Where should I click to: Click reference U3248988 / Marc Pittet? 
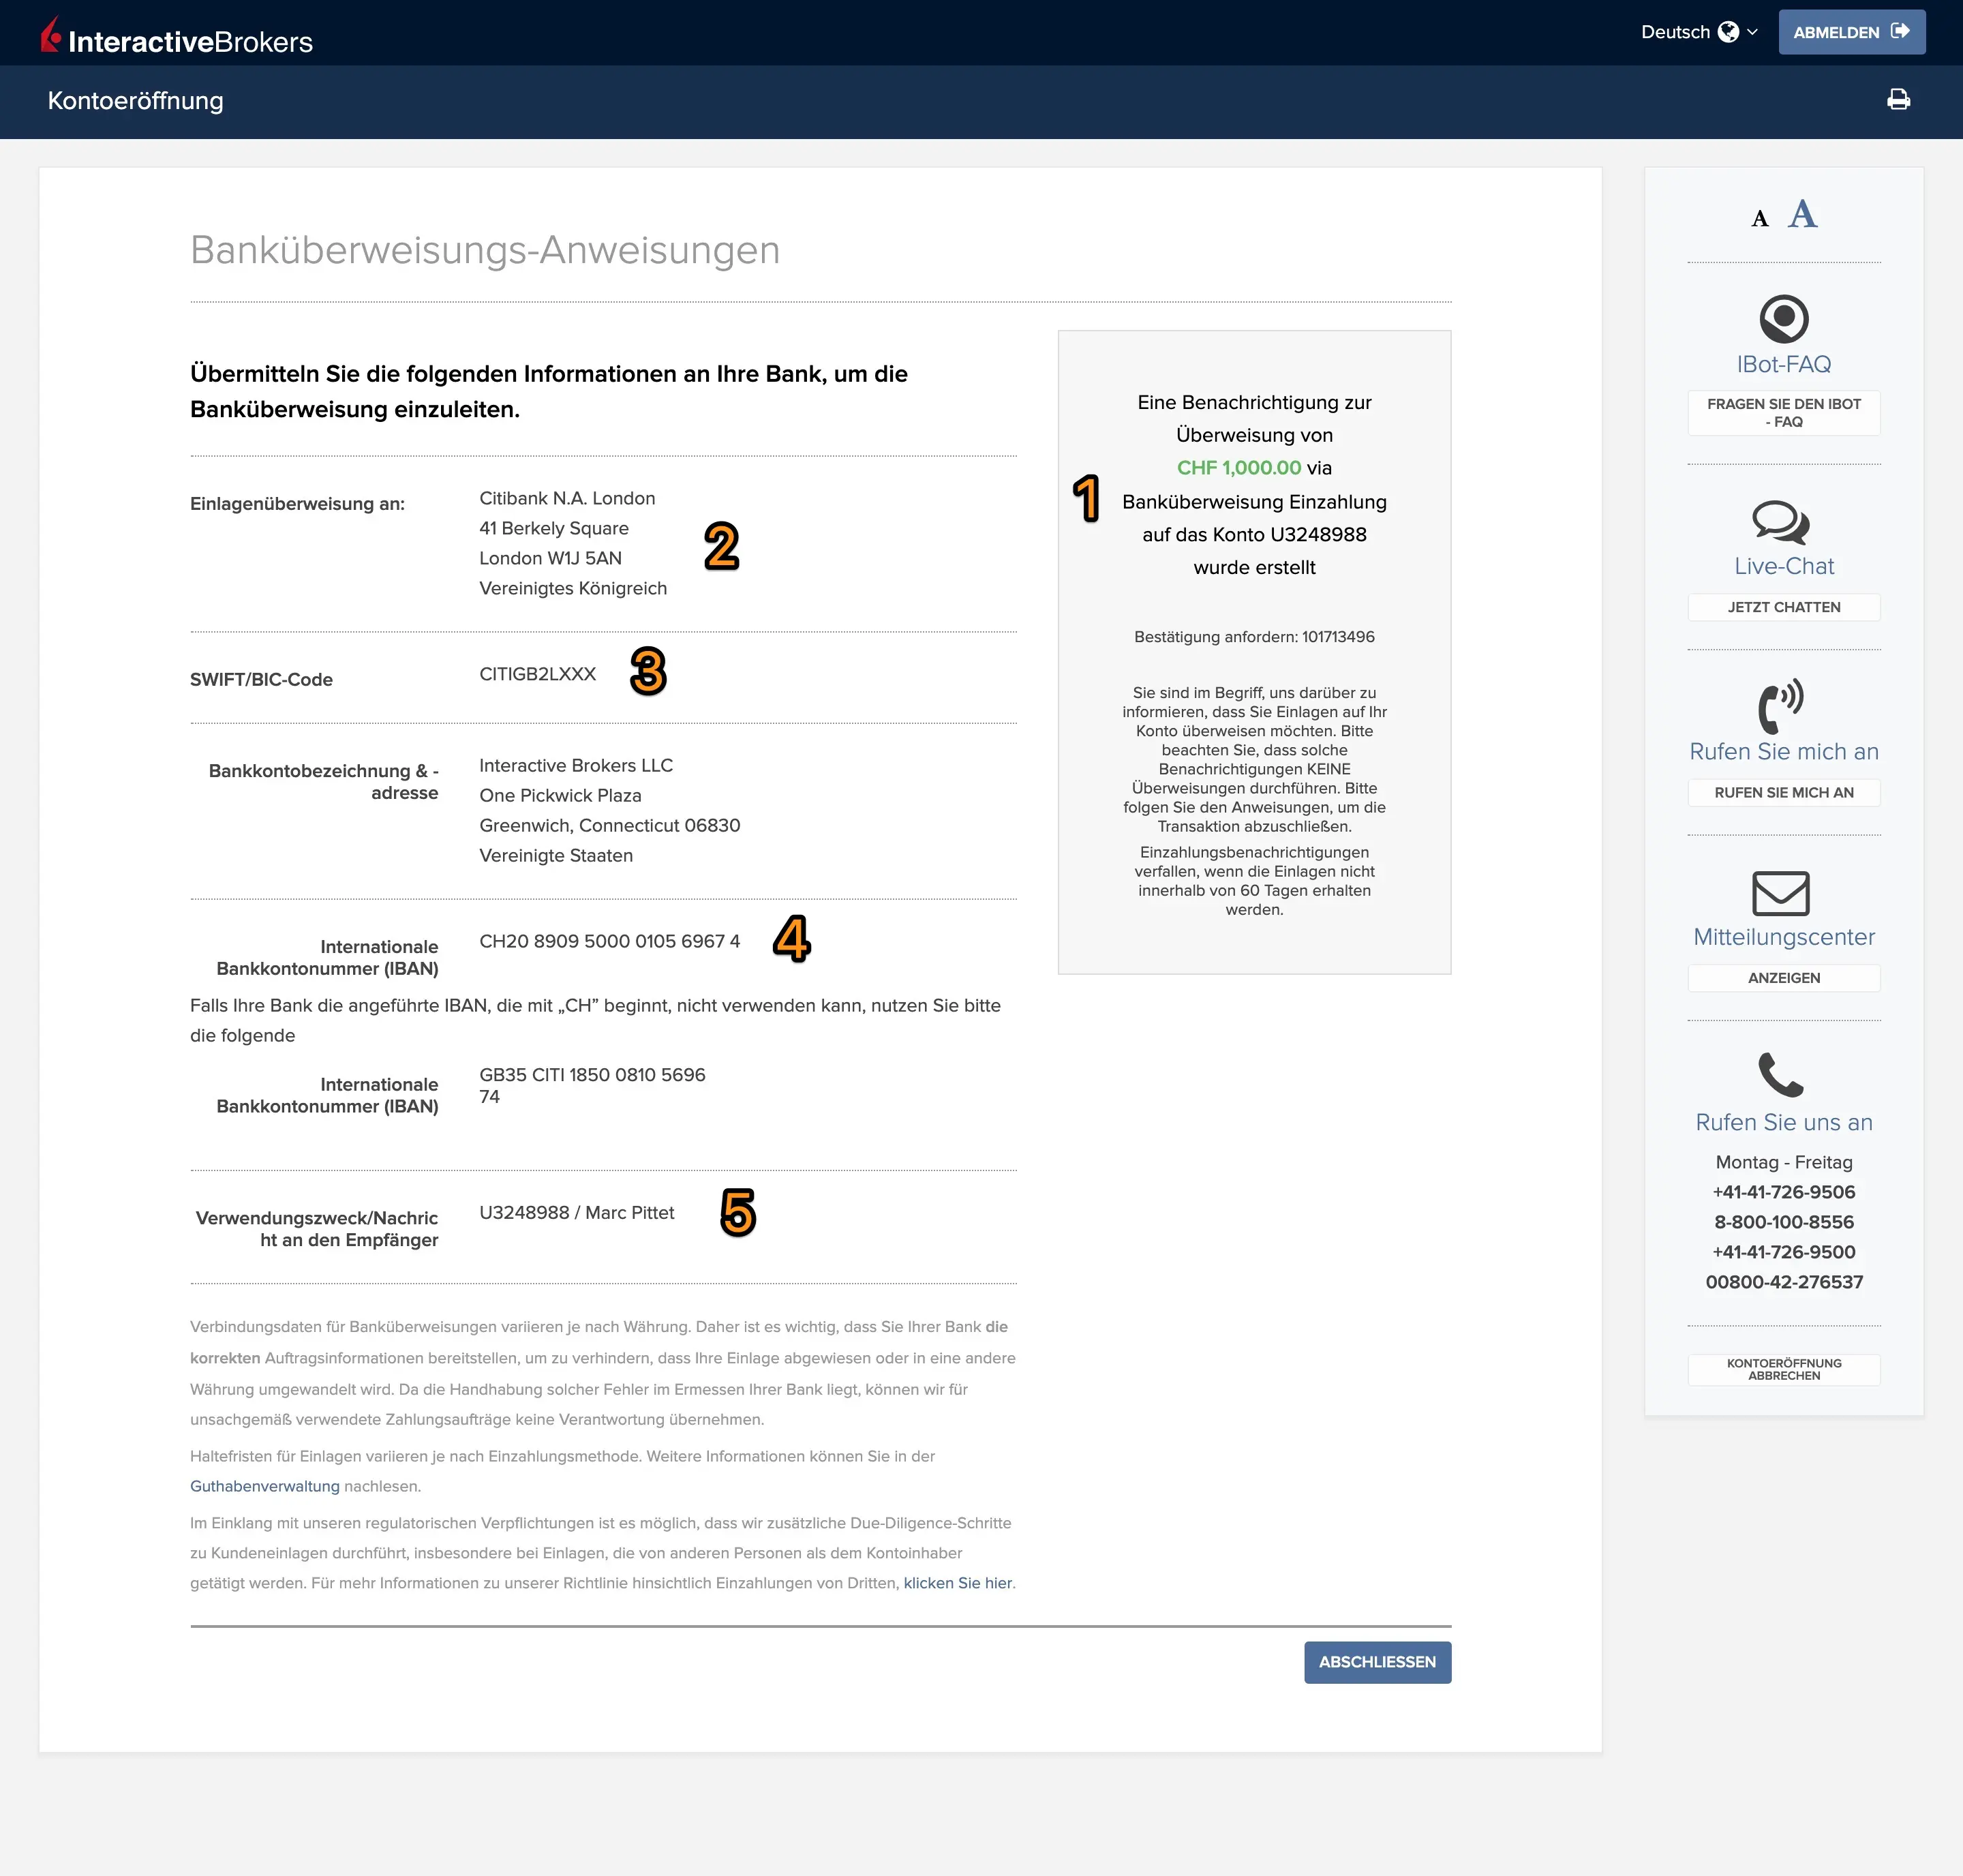(576, 1212)
